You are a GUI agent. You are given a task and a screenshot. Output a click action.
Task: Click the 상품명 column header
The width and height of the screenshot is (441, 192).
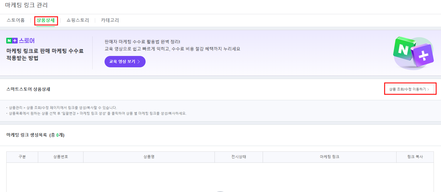[x=149, y=157]
